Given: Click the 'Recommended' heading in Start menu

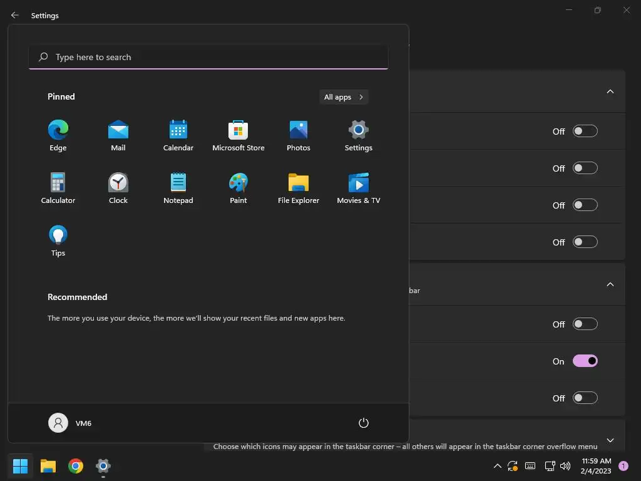Looking at the screenshot, I should point(77,297).
